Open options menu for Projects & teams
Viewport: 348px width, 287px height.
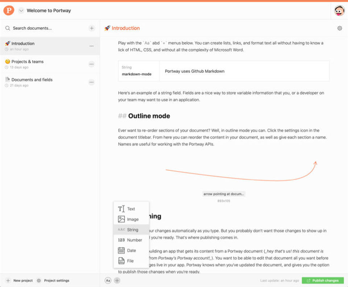tap(91, 64)
